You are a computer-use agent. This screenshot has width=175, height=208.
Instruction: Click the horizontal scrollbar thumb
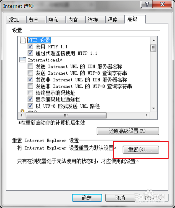(x=66, y=115)
